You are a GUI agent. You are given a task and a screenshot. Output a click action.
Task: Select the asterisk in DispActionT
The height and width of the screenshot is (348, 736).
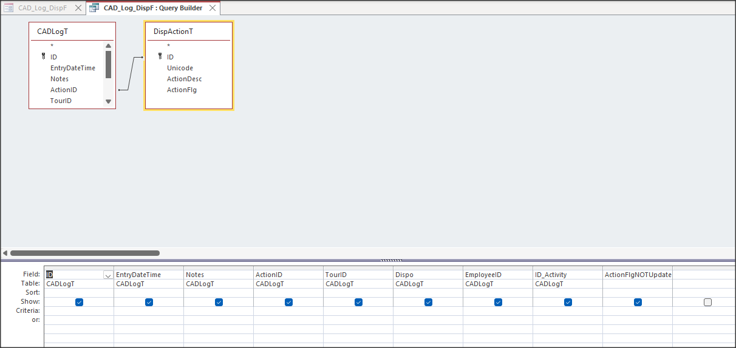[x=169, y=46]
